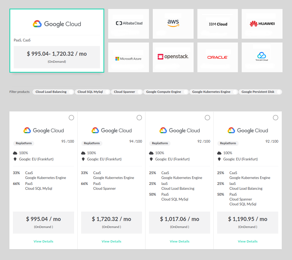Pick the Oracle provider logo

tap(217, 57)
